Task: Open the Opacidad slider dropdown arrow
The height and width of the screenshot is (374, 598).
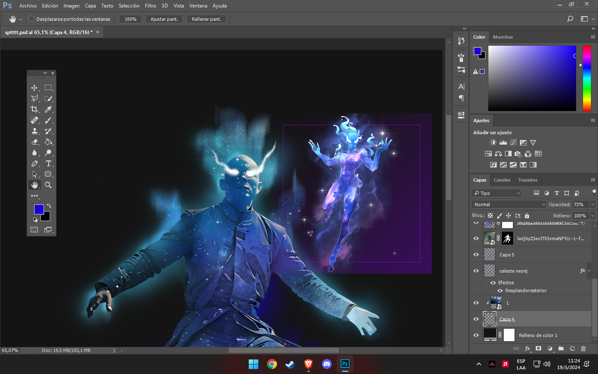Action: pos(593,204)
